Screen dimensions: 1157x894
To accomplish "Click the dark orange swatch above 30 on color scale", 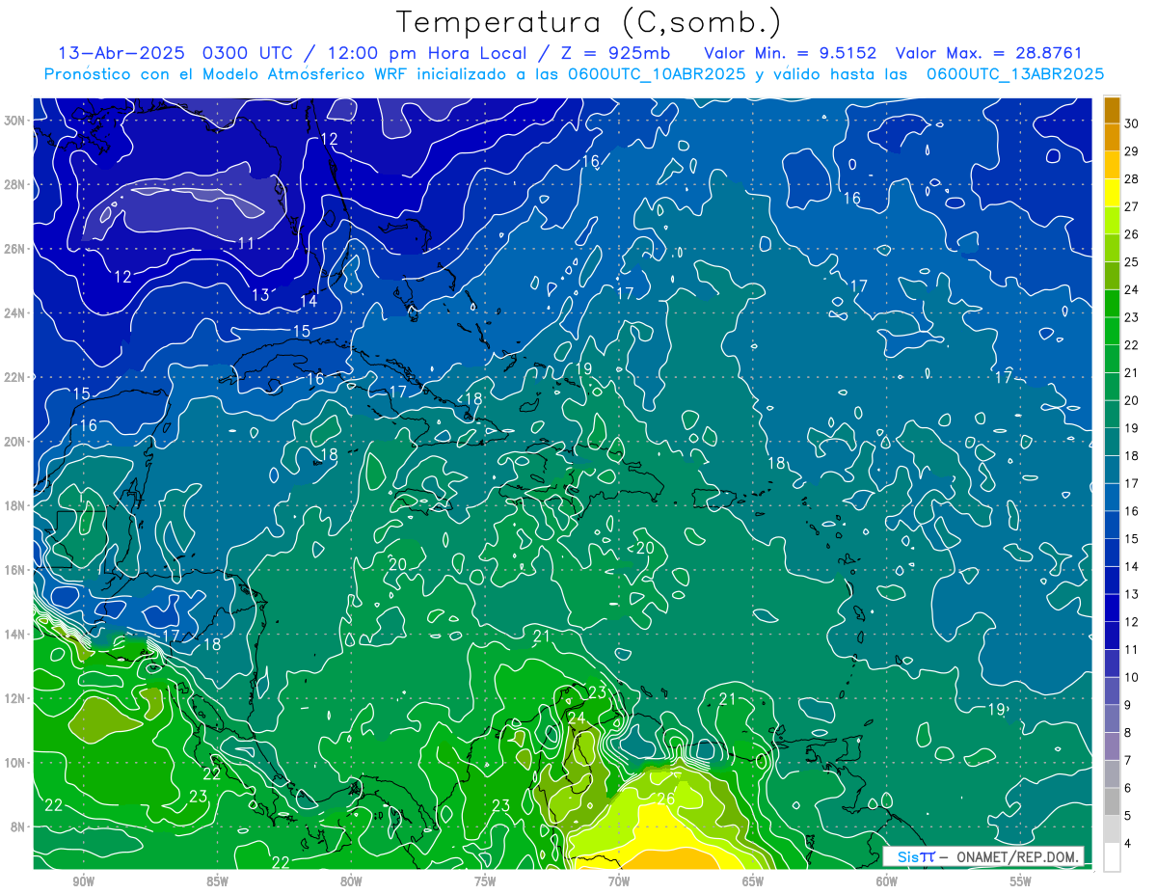I will point(1112,109).
